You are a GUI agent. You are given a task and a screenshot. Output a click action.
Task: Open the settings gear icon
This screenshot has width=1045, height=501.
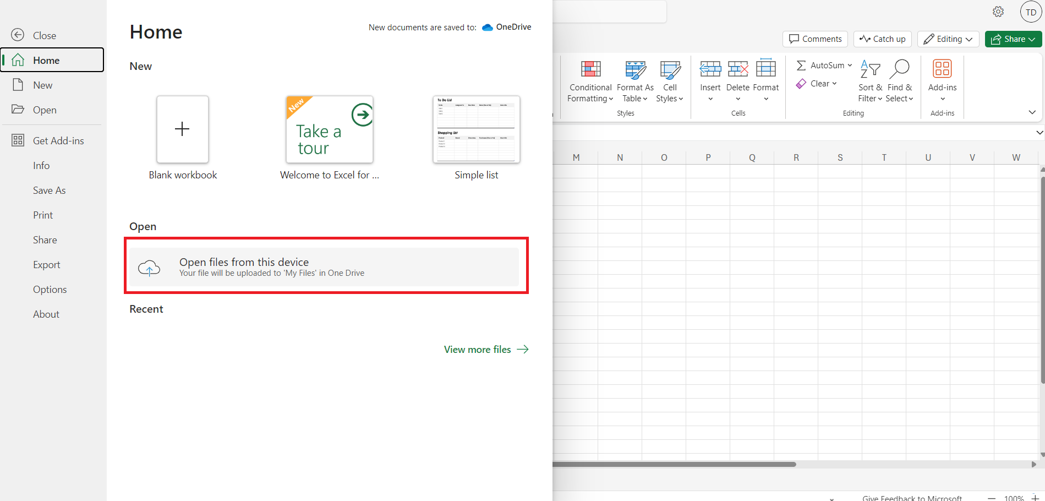998,12
